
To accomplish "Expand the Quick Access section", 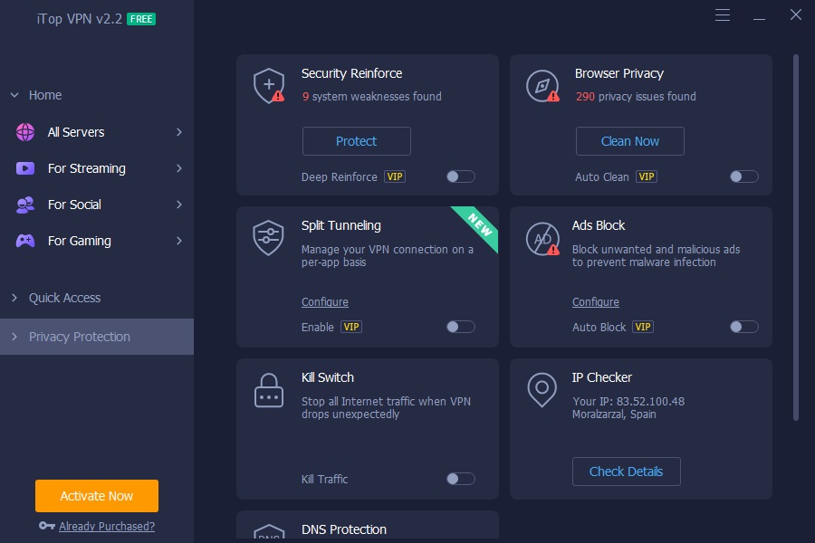I will pyautogui.click(x=14, y=298).
